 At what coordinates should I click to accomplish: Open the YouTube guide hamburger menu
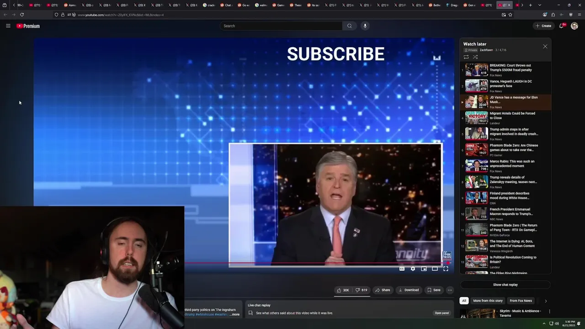coord(8,26)
